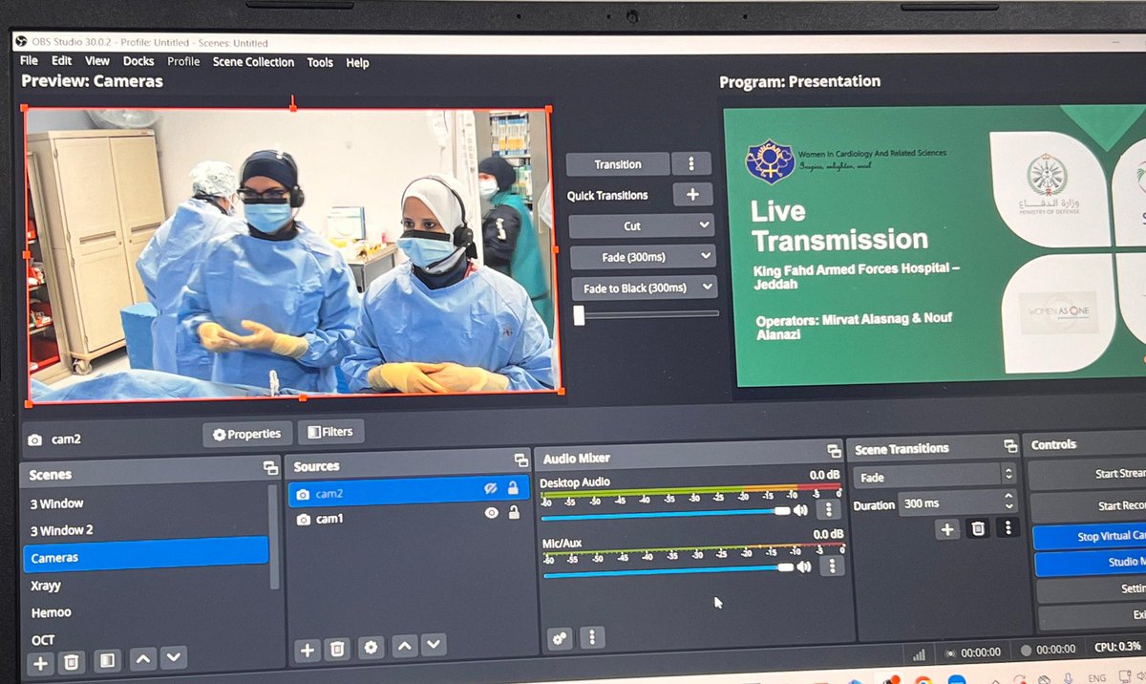Screen dimensions: 1146x684
Task: Open the Scene Collection menu
Action: click(253, 61)
